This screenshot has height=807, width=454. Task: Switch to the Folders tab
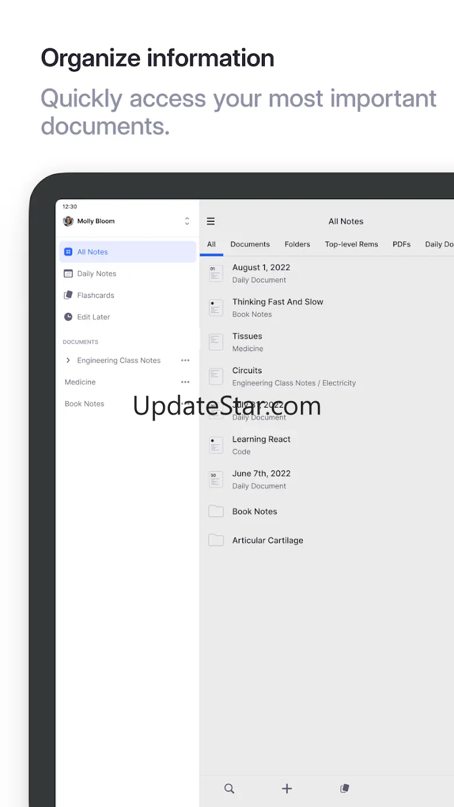pyautogui.click(x=297, y=244)
